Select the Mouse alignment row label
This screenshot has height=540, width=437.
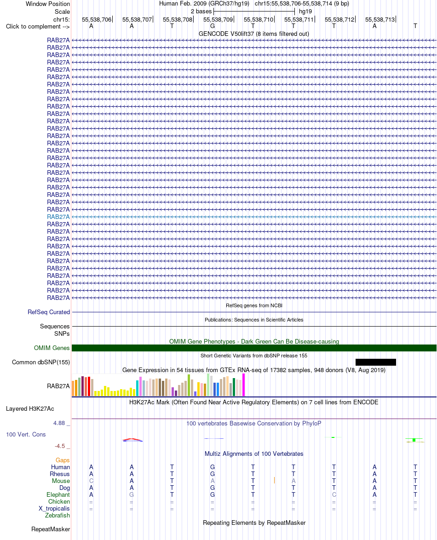[61, 481]
